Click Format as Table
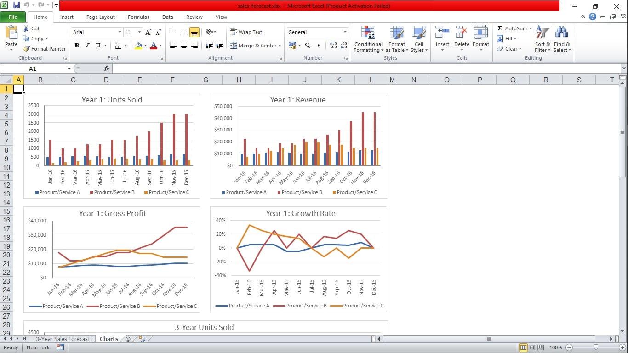 396,39
